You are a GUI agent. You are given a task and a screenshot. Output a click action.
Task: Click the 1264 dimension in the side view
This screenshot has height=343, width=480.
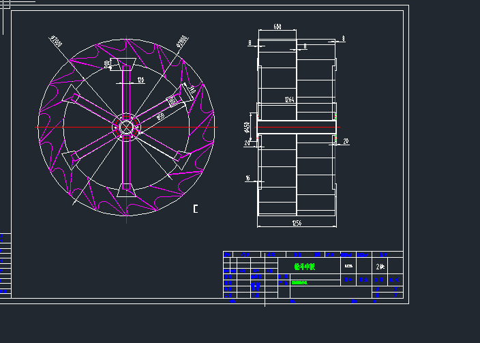point(289,100)
